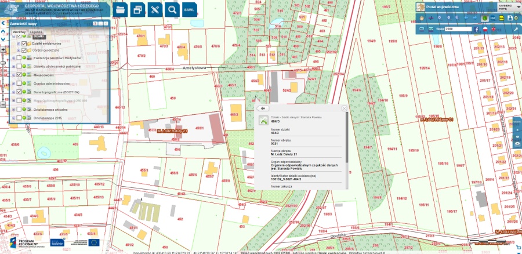This screenshot has height=254, width=522.
Task: Go to previous map view arrow
Action: [466, 18]
